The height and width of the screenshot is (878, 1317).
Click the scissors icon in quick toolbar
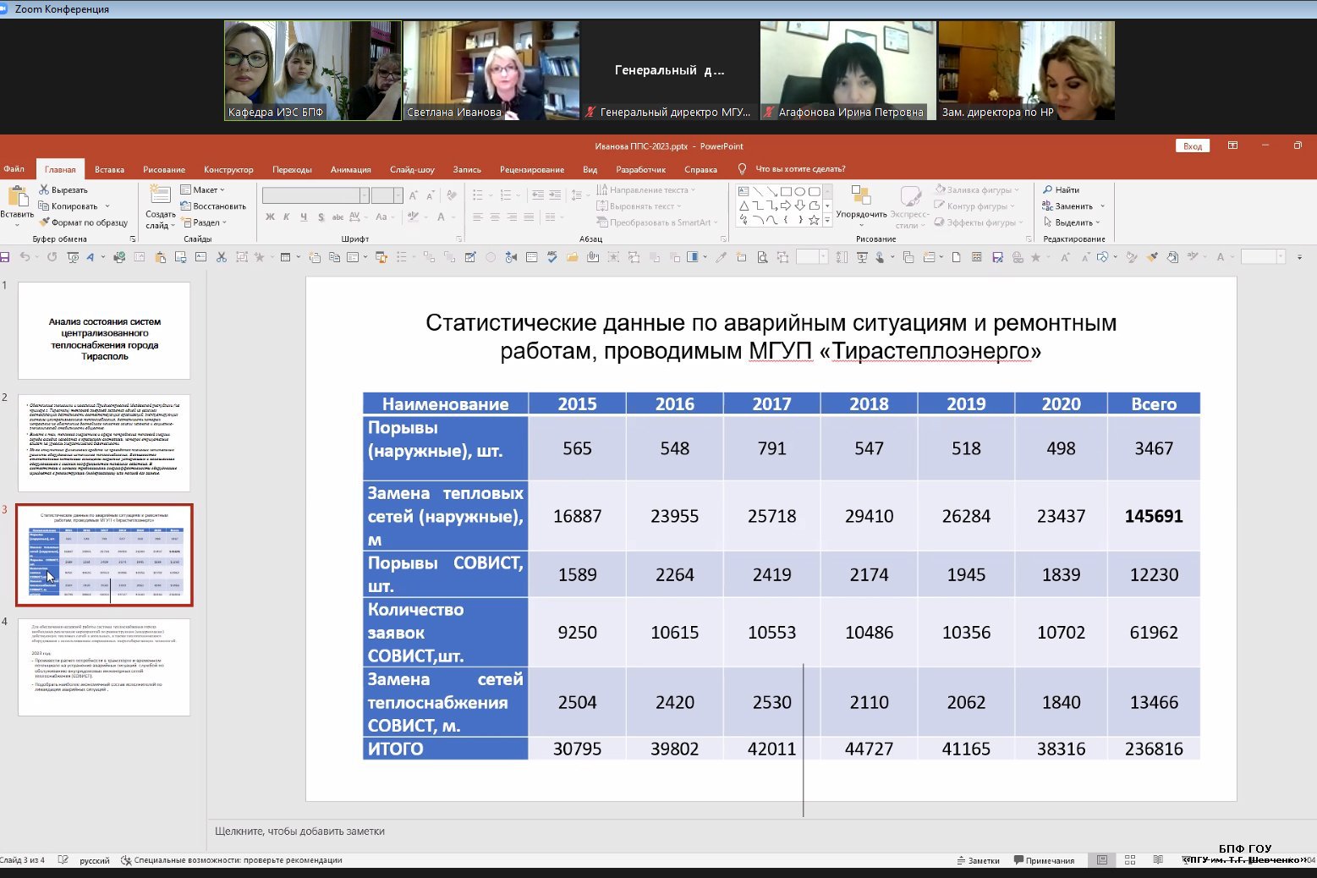pos(221,257)
